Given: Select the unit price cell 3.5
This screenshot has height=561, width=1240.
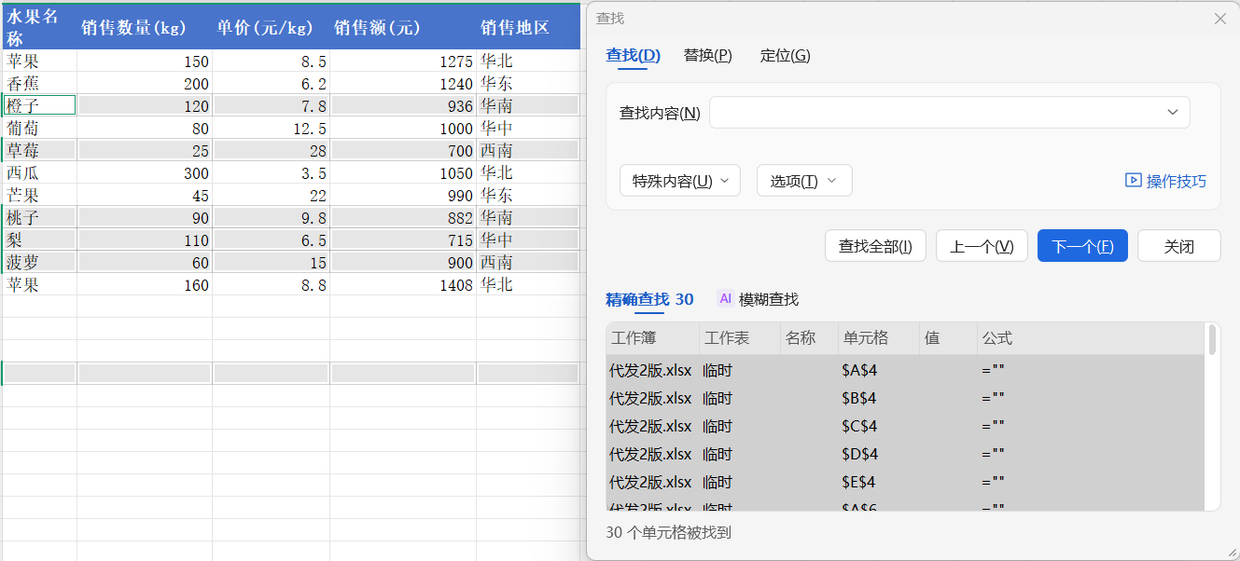Looking at the screenshot, I should click(x=271, y=172).
